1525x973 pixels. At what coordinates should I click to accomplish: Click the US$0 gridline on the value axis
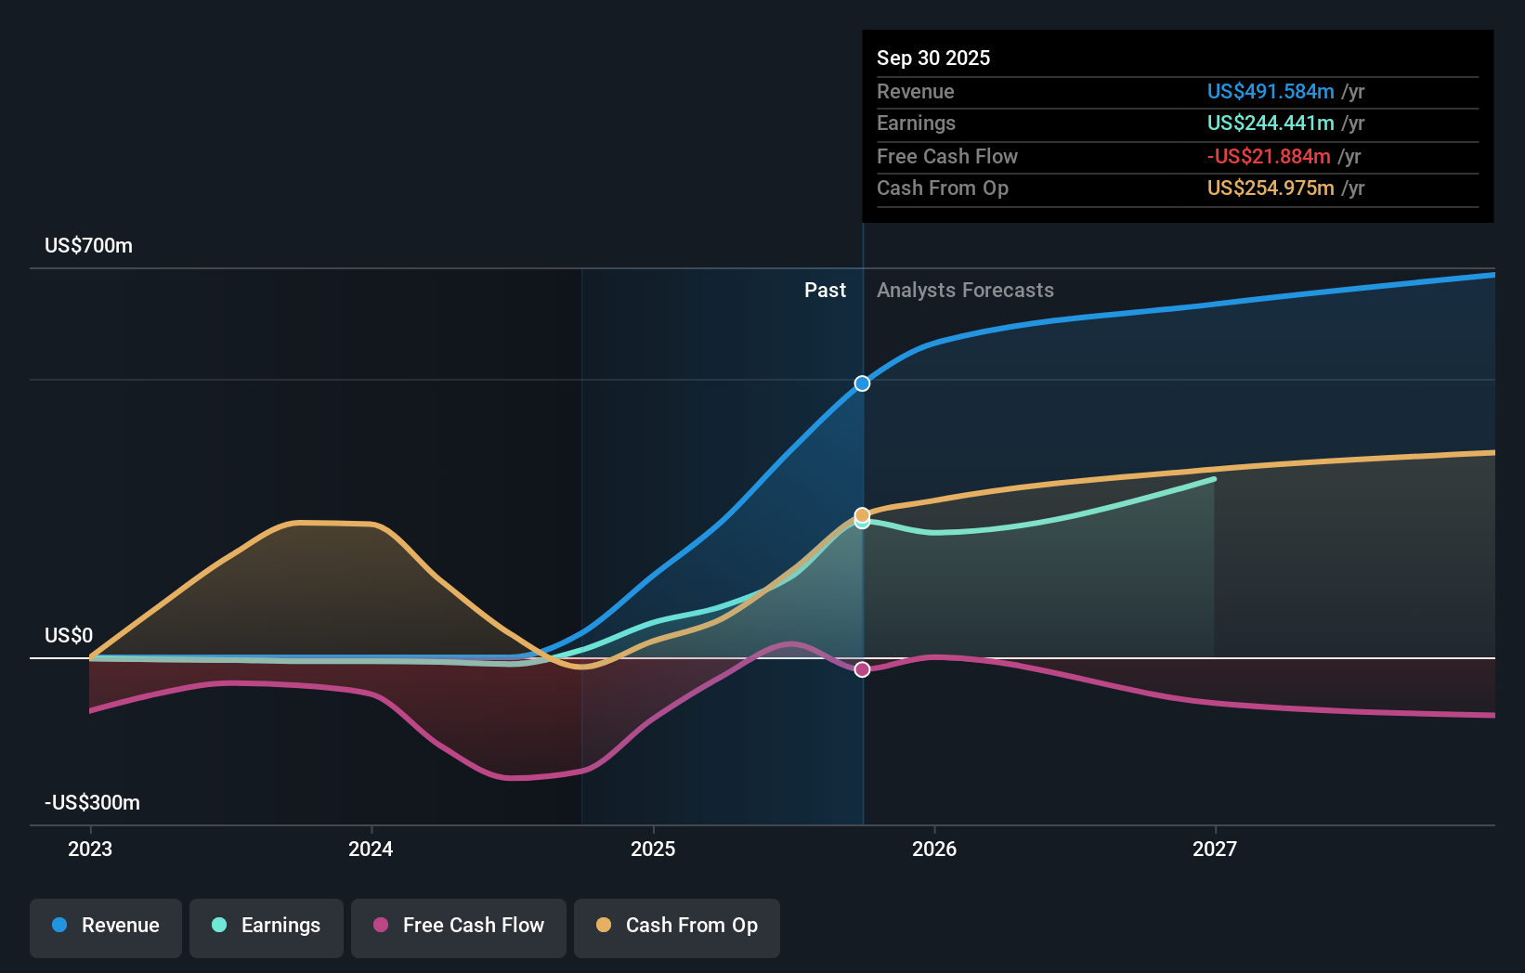pyautogui.click(x=69, y=635)
